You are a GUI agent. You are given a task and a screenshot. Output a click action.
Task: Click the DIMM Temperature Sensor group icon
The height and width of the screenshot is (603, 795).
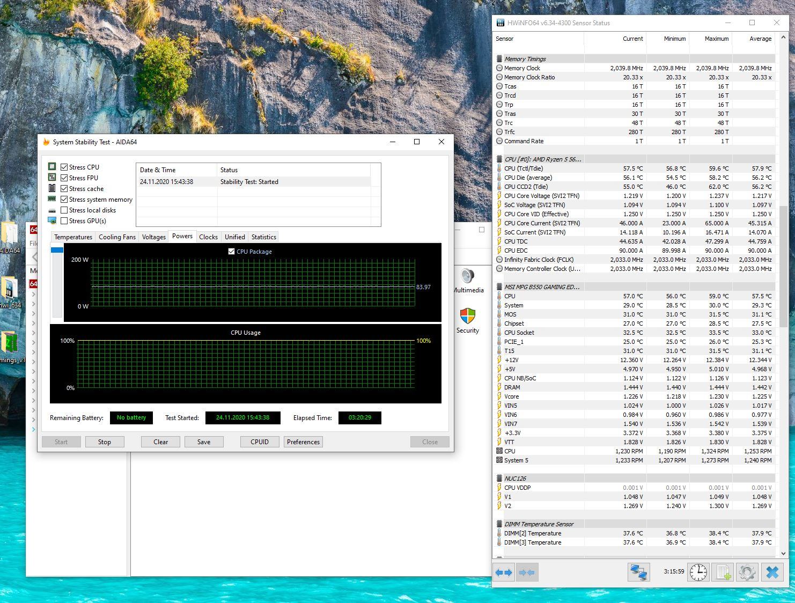pos(499,524)
